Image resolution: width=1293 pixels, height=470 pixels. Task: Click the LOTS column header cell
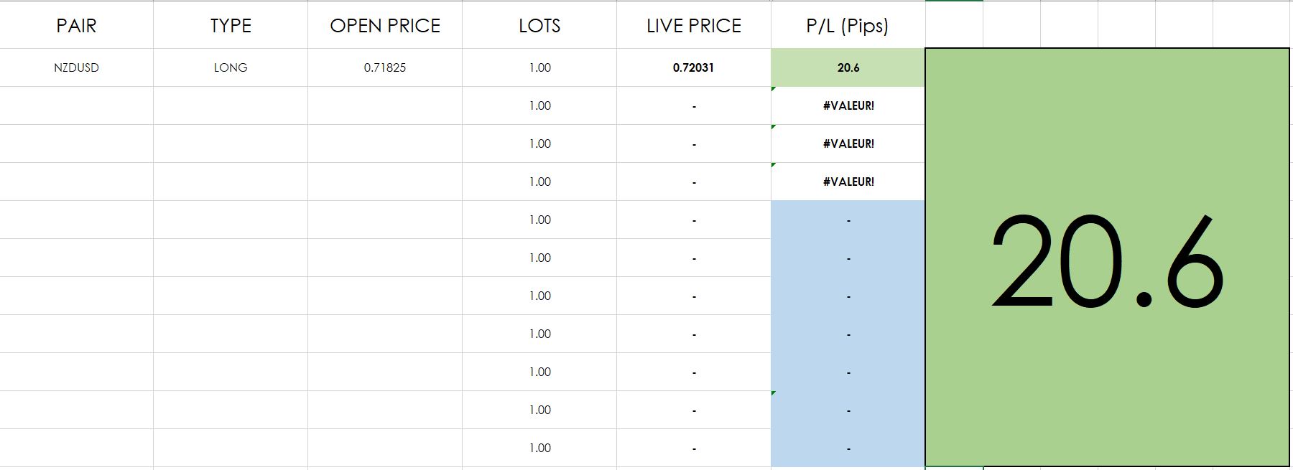coord(539,26)
